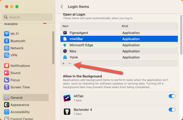Viewport: 183px width, 120px height.
Task: Click the Yoink app icon
Action: point(65,57)
